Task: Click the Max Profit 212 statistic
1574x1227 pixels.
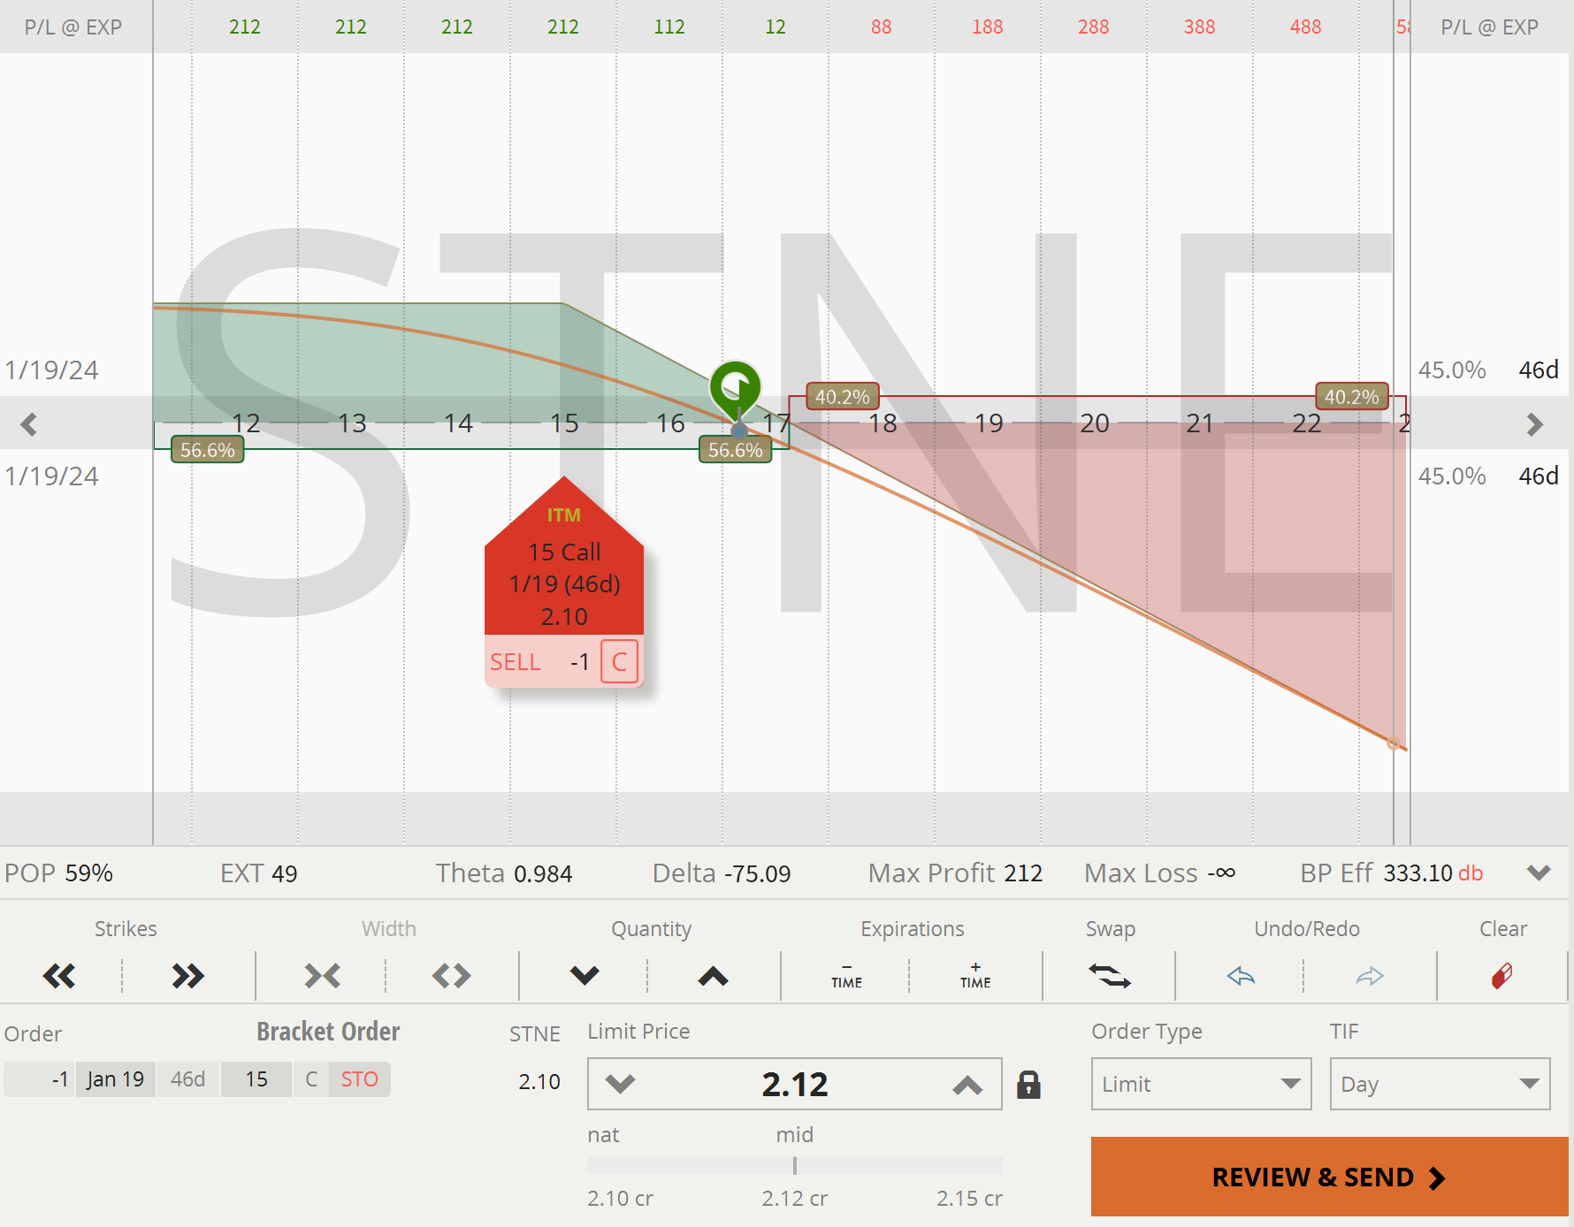Action: tap(955, 873)
